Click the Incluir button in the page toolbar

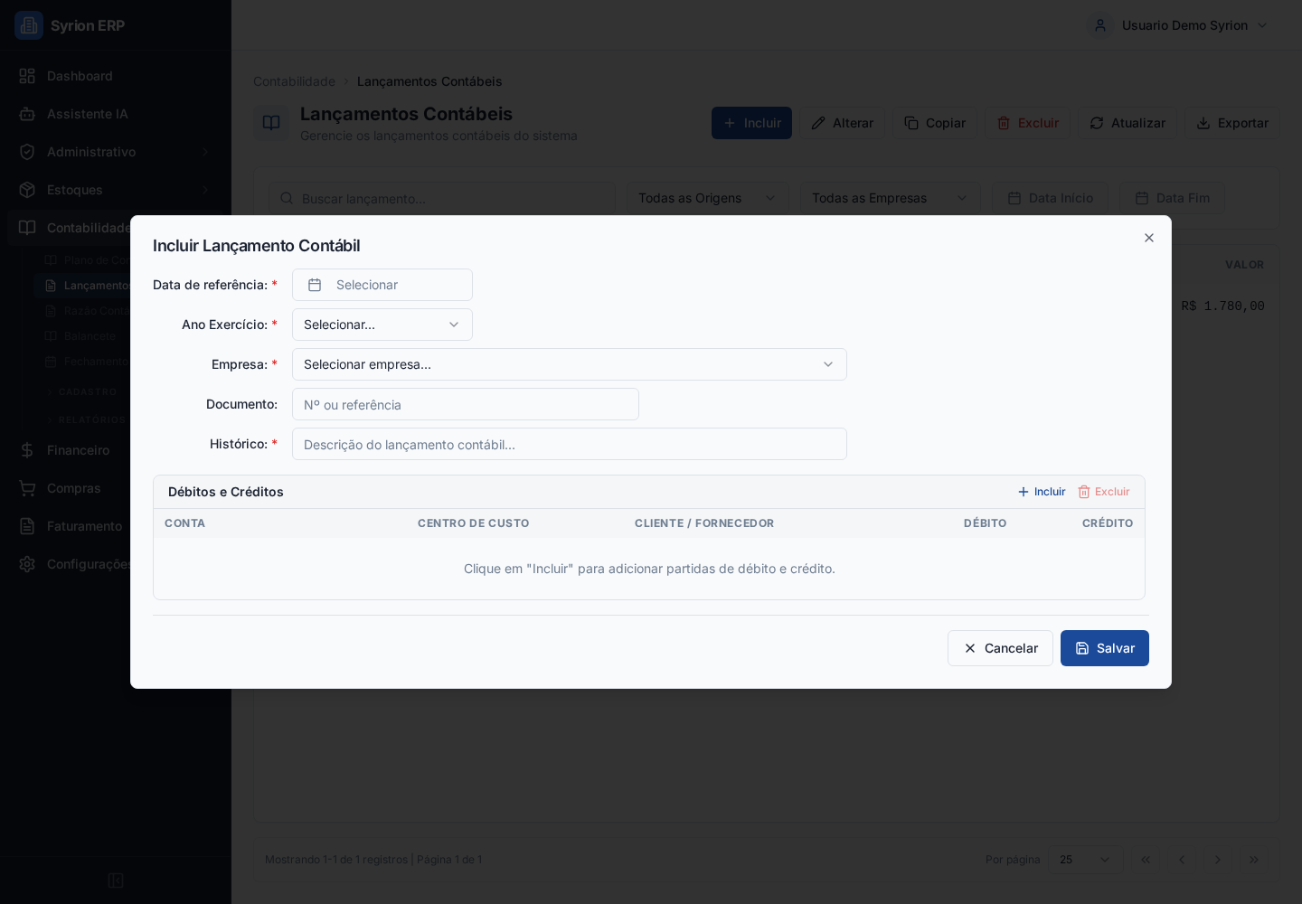point(751,123)
